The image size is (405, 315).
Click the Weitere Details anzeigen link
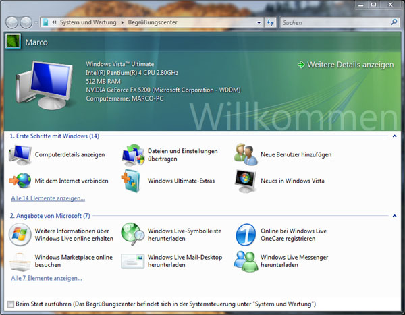point(350,65)
